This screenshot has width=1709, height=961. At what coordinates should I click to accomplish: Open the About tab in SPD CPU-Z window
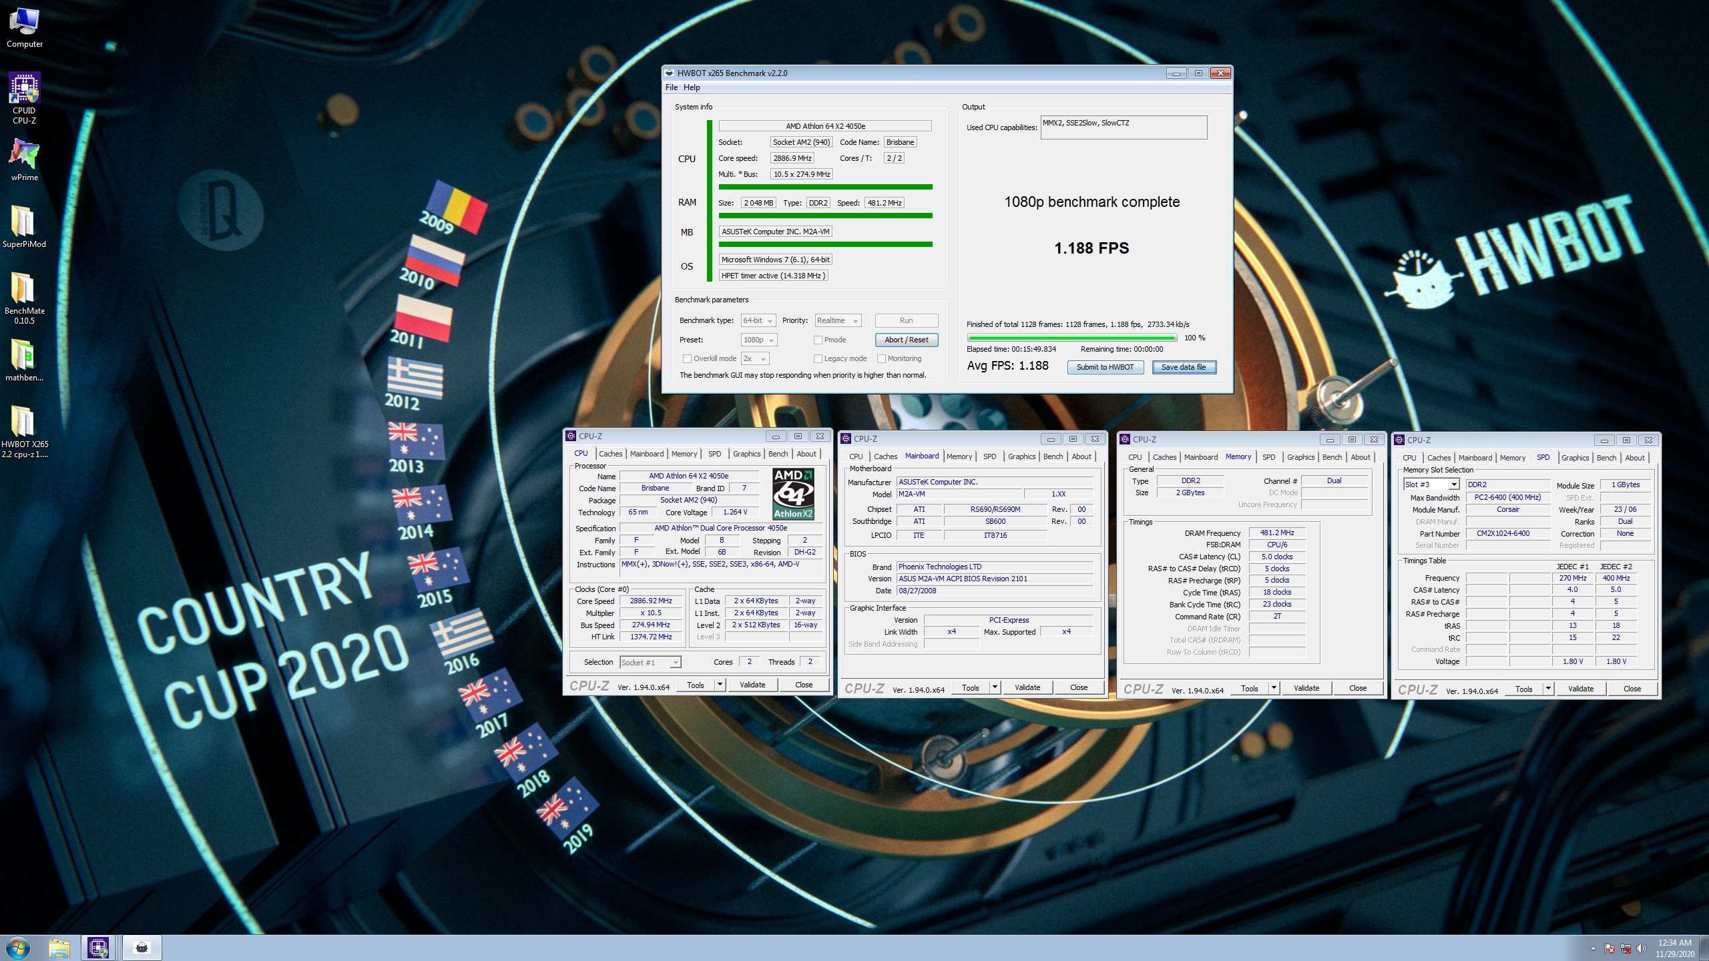click(1634, 458)
